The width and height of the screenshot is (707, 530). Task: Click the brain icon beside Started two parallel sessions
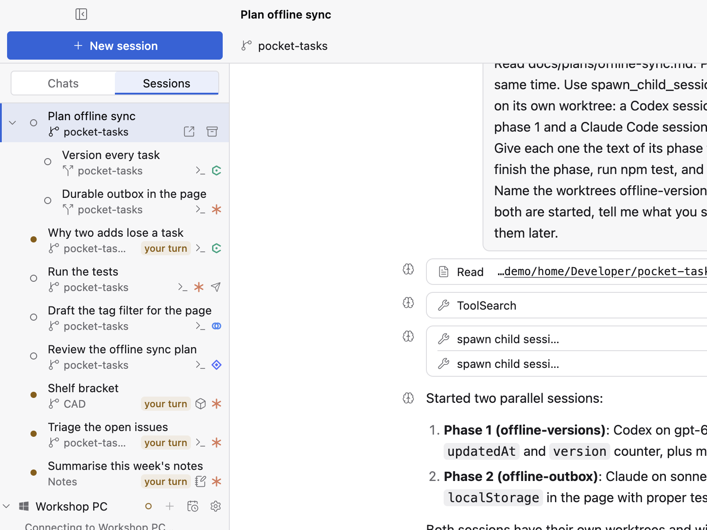[x=408, y=398]
